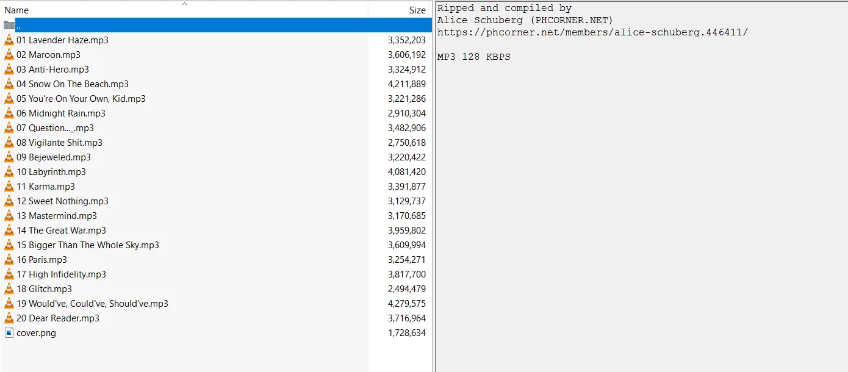Click the VLC icon for 01 Lavender Haze.mp3
The image size is (848, 372).
click(x=9, y=40)
